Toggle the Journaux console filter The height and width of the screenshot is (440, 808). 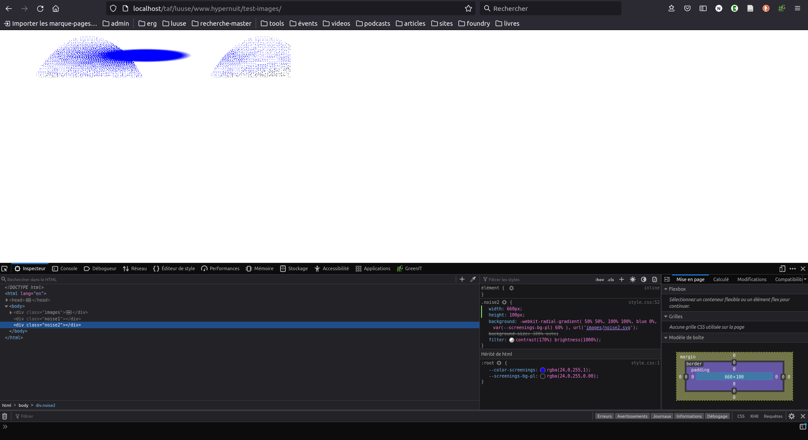(662, 416)
